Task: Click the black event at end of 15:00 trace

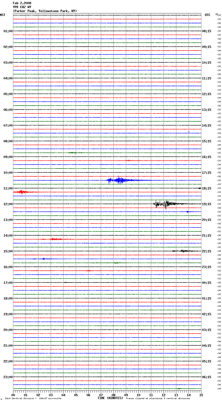Action: [x=185, y=251]
